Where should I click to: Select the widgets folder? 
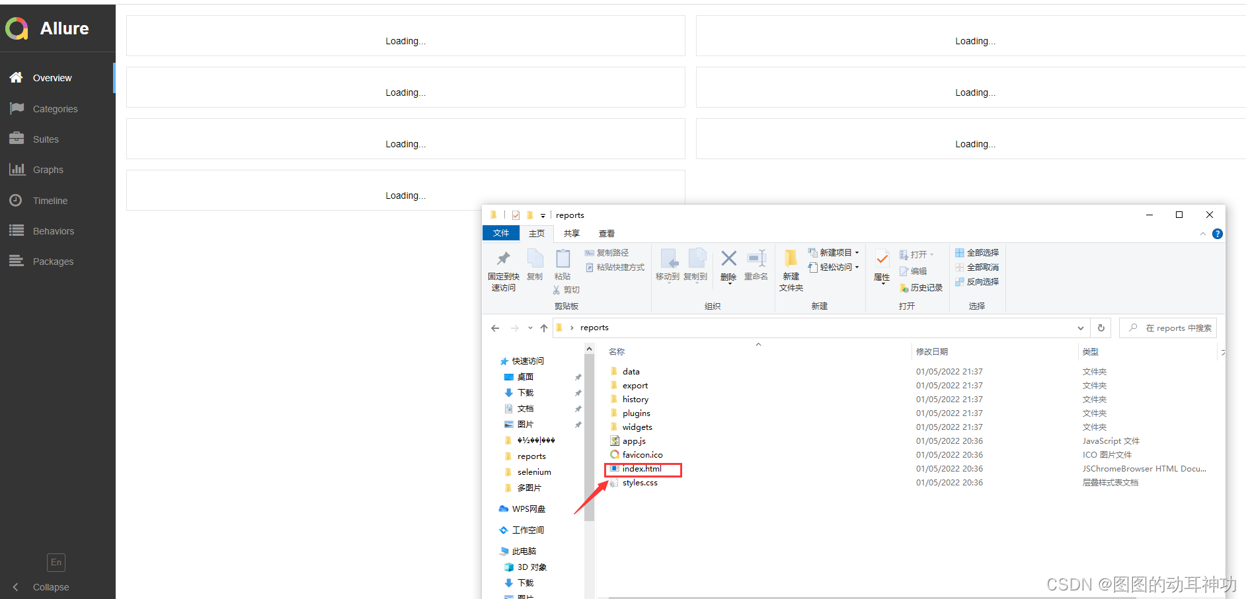click(x=637, y=427)
